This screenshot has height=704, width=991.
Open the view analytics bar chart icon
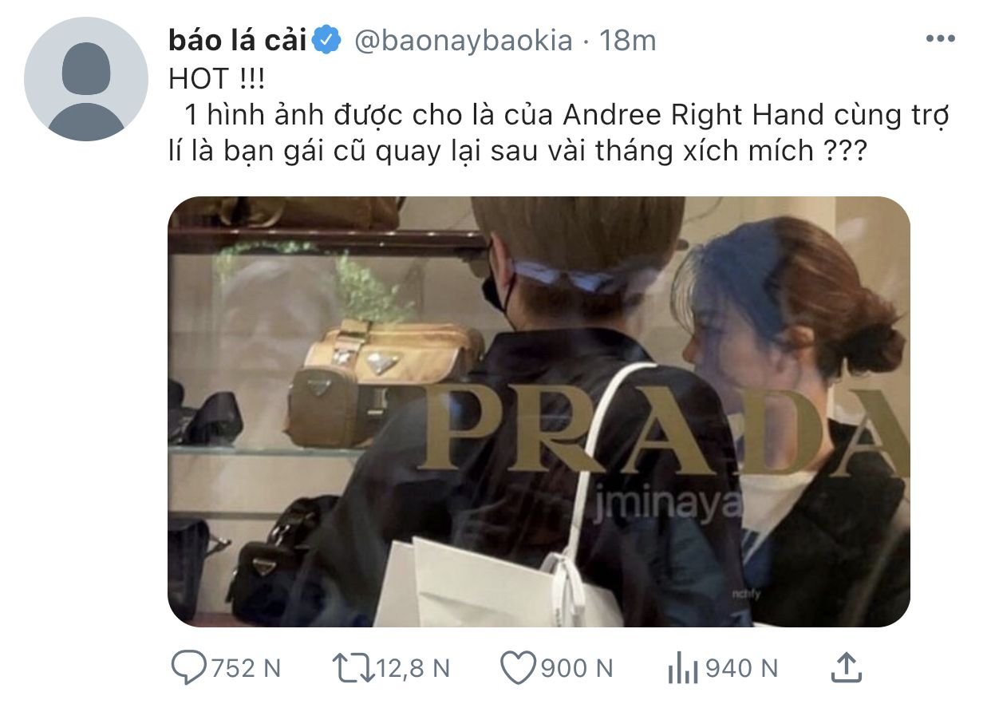682,669
